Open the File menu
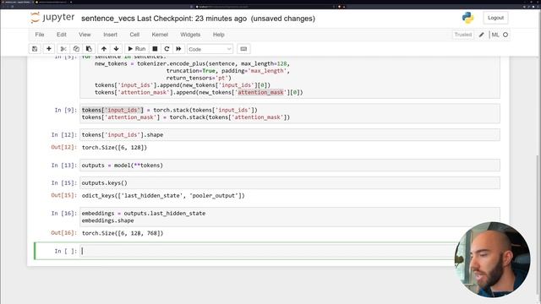The height and width of the screenshot is (304, 541). (x=40, y=35)
